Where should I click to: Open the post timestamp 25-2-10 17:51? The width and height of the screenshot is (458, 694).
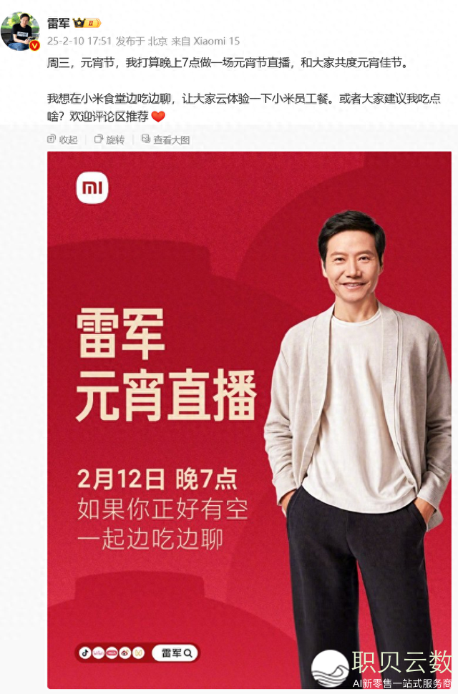79,41
